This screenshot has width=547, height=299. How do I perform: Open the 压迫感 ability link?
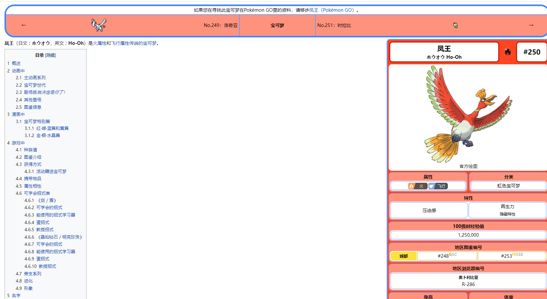(x=429, y=210)
